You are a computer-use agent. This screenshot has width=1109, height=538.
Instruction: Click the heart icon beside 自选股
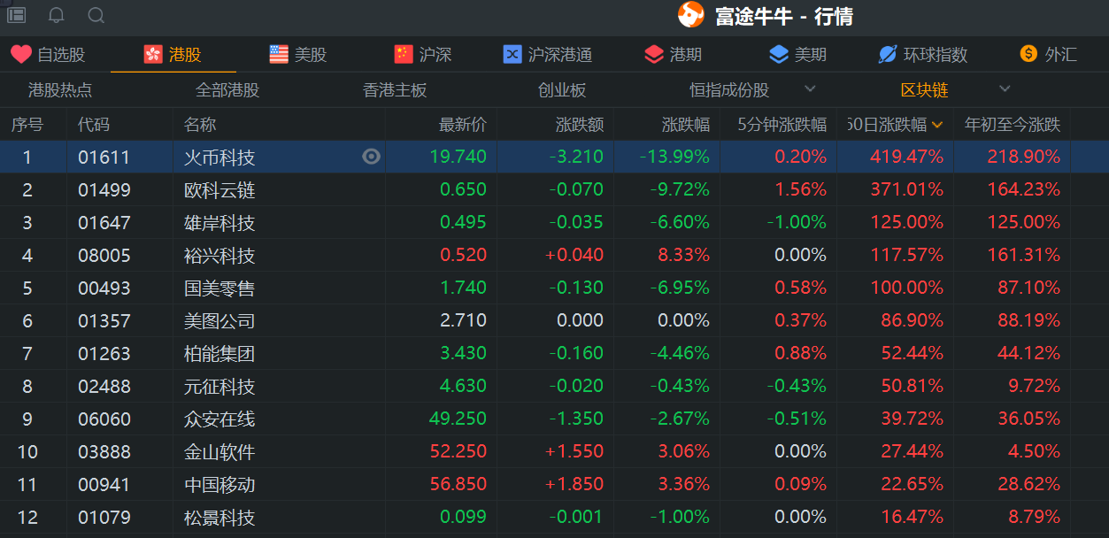20,54
